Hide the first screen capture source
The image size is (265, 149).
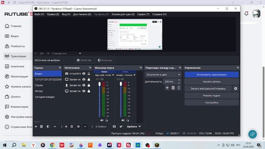click(x=84, y=79)
